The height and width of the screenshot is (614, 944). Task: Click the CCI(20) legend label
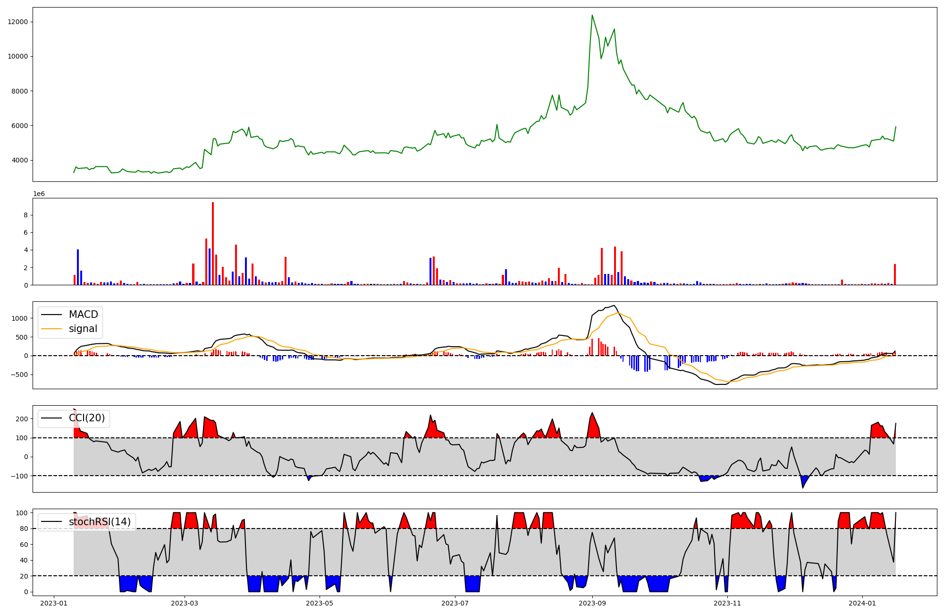(87, 418)
